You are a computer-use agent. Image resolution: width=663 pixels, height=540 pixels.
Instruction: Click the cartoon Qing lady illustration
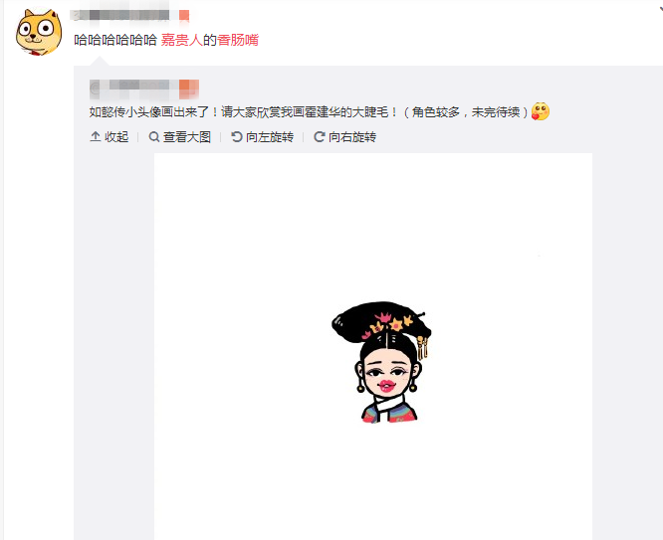[382, 362]
